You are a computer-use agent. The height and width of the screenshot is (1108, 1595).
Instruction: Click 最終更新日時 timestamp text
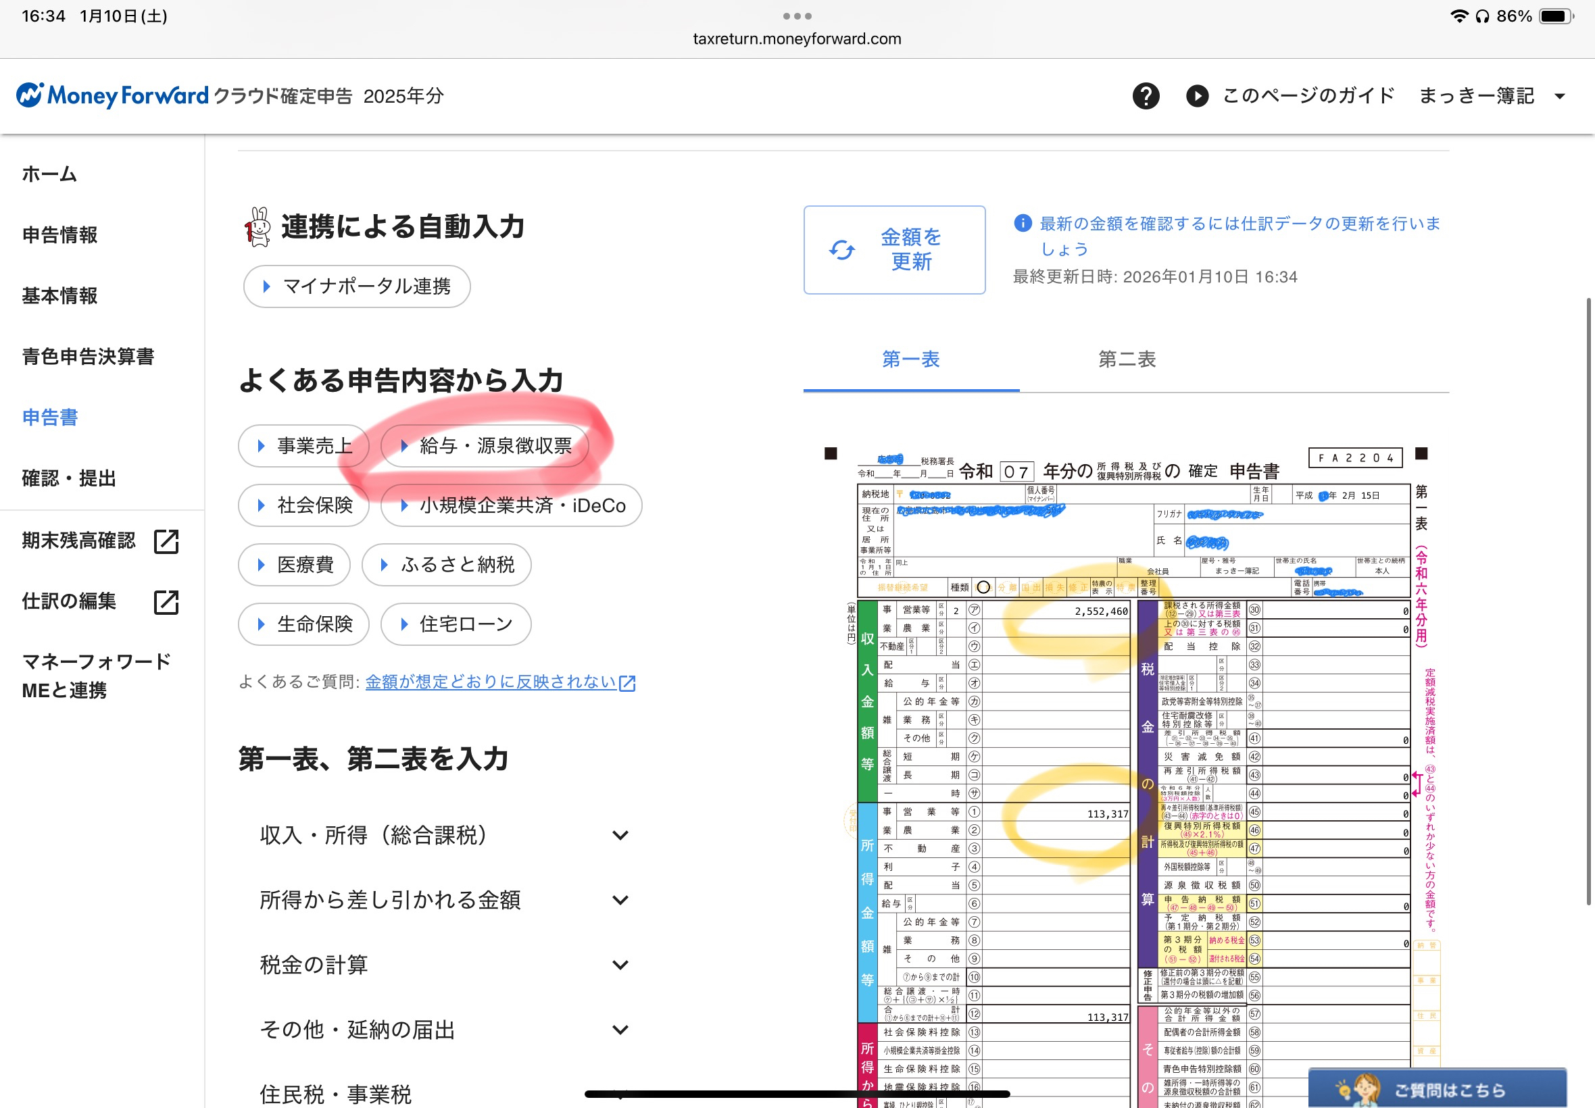point(1155,277)
